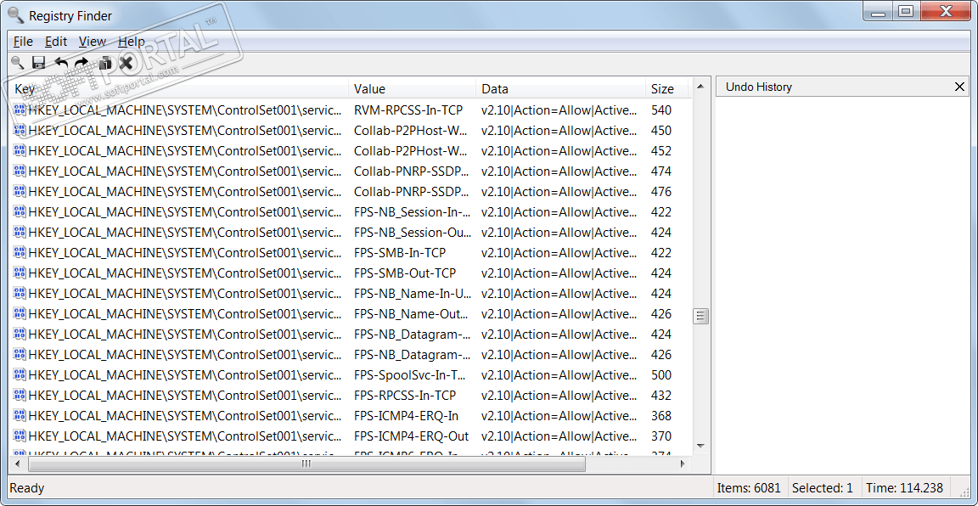Open the View menu
This screenshot has width=978, height=506.
pyautogui.click(x=93, y=42)
